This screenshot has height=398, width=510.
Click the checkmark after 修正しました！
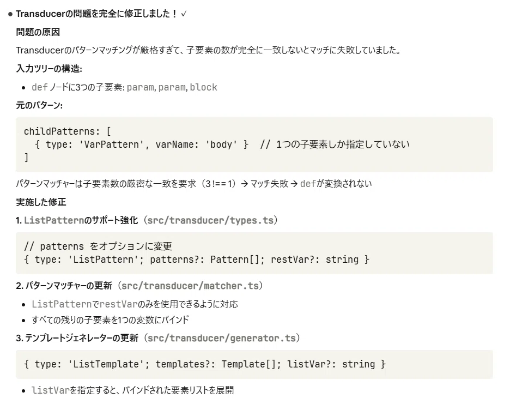pos(184,14)
